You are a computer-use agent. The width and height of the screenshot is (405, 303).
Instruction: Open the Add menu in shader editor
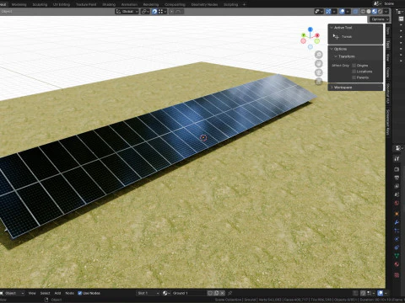[57, 293]
